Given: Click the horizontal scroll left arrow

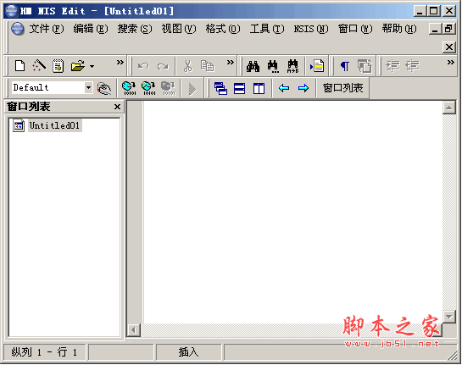Looking at the screenshot, I should [133, 330].
